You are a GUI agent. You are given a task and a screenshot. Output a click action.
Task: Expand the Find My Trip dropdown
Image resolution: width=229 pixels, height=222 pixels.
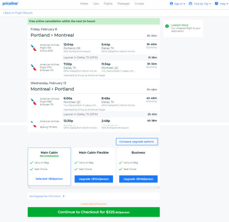click(200, 4)
